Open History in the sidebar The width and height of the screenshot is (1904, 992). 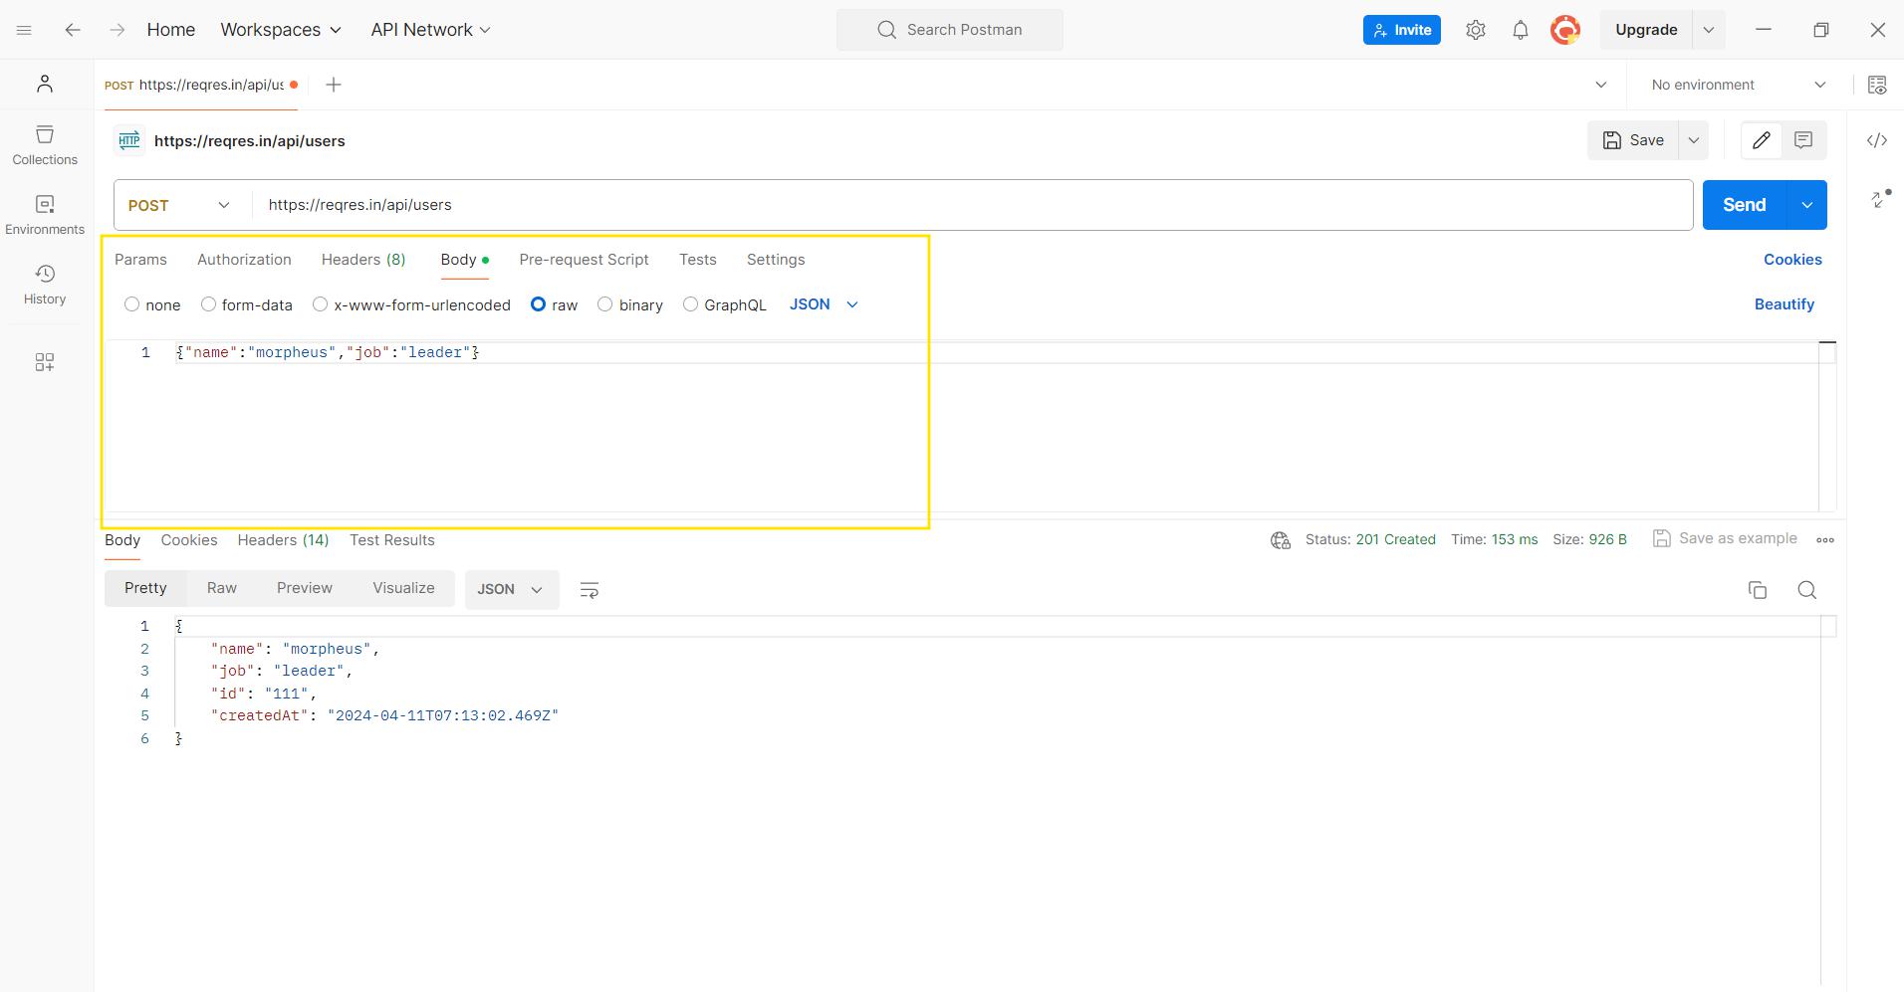coord(45,285)
